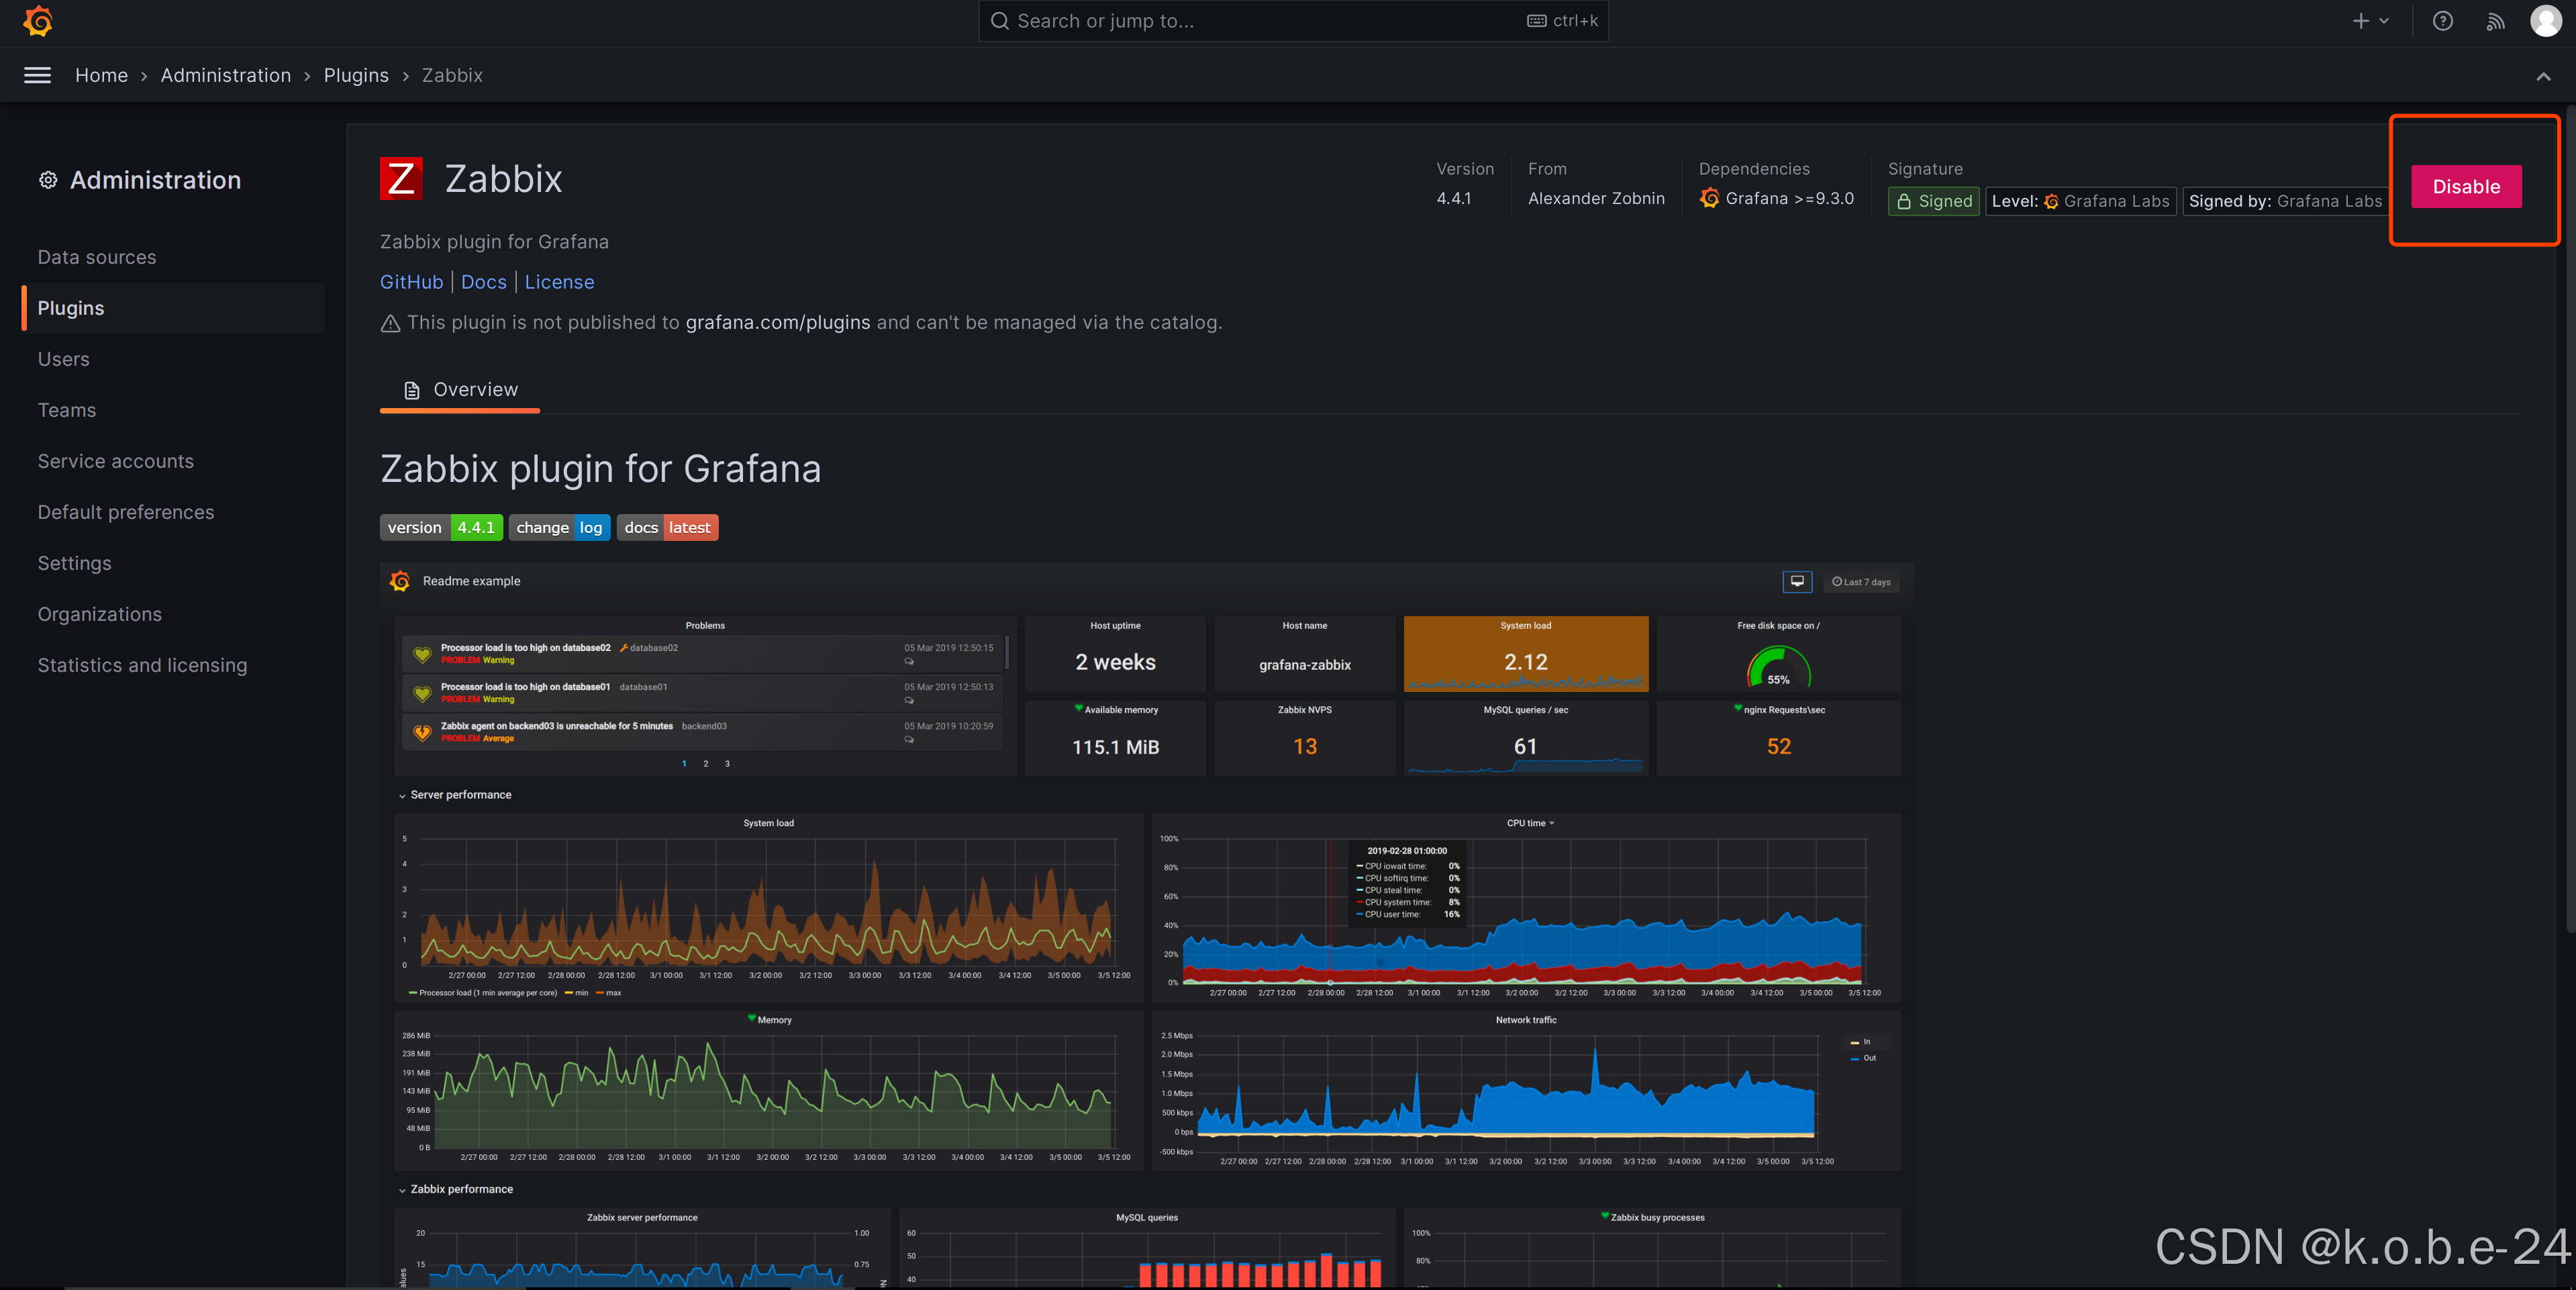Click the Grafana logo home icon
This screenshot has height=1290, width=2576.
[x=38, y=21]
